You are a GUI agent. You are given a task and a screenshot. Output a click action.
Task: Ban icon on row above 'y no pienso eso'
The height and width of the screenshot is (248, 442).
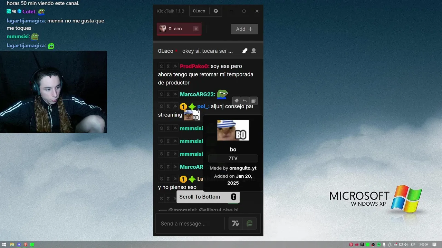(x=161, y=179)
